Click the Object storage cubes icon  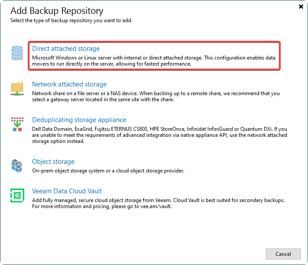17,166
